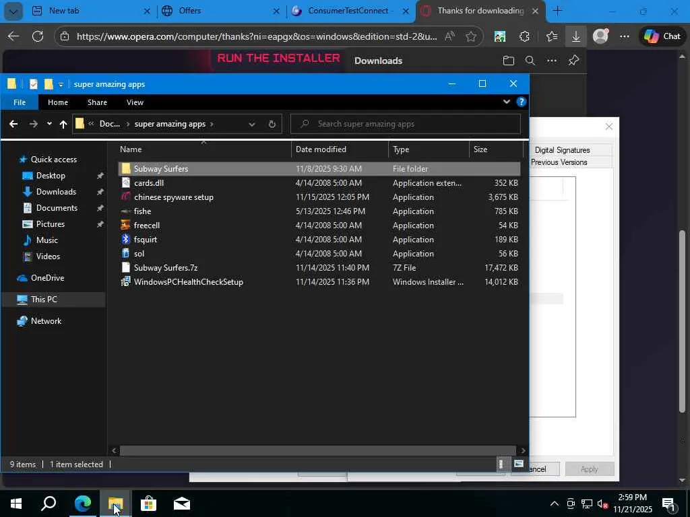This screenshot has height=517, width=690.
Task: Open Copilot Chat in Edge
Action: [x=662, y=36]
